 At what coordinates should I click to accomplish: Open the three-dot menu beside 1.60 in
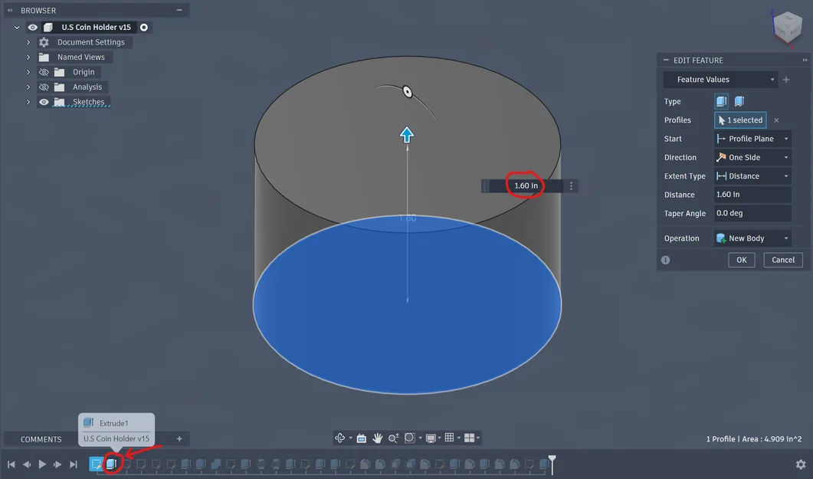click(x=572, y=185)
